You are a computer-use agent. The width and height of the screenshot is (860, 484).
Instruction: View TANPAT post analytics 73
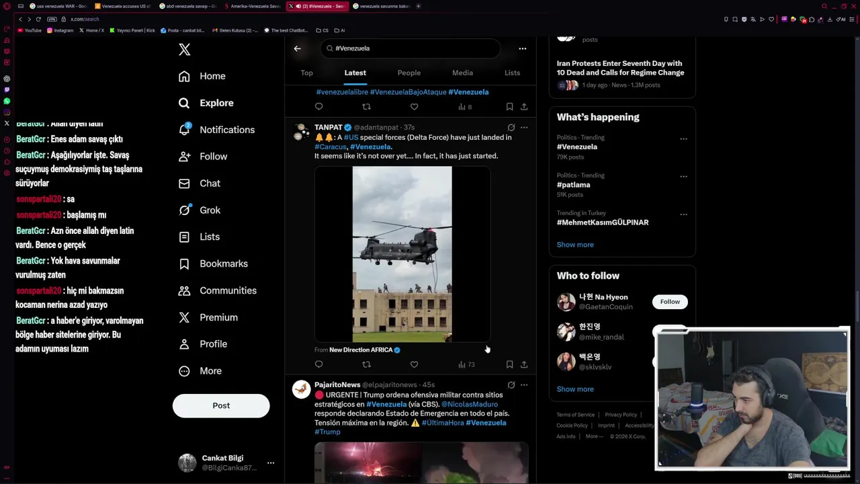tap(466, 364)
